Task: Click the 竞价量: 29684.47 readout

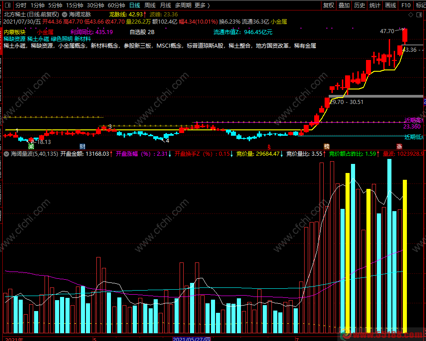Action: [258, 154]
